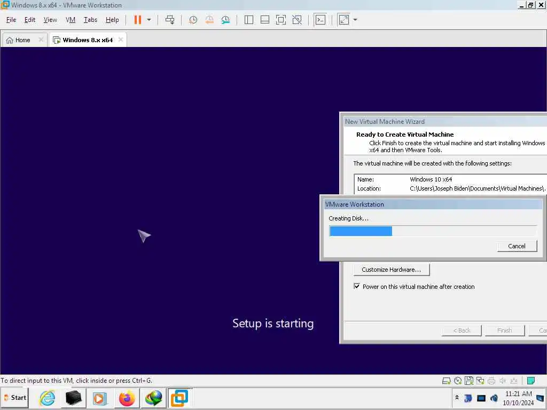547x410 pixels.
Task: Open the VM menu
Action: [71, 20]
